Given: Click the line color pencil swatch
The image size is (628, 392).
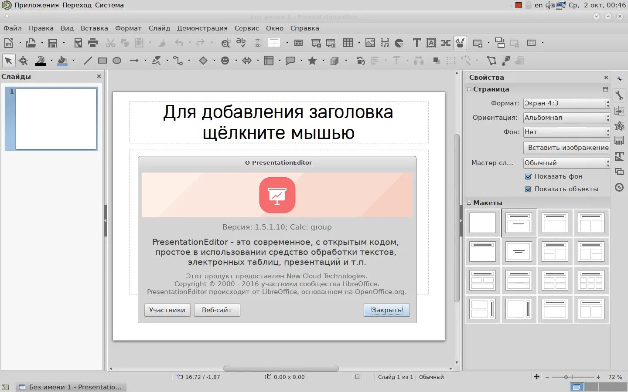Looking at the screenshot, I should pyautogui.click(x=41, y=61).
